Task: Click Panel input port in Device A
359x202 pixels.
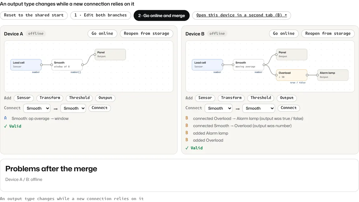Action: (95, 55)
